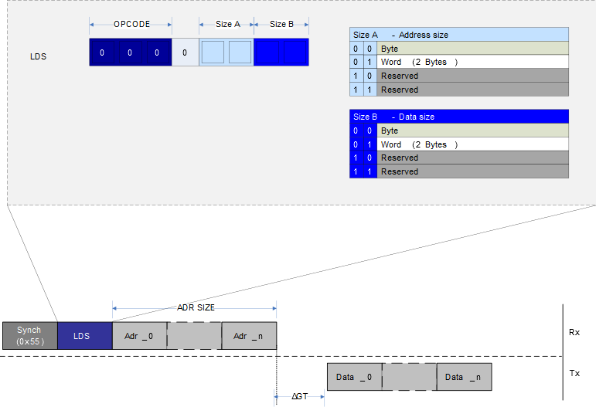Image resolution: width=596 pixels, height=407 pixels.
Task: Select the Data_n block
Action: pos(464,377)
